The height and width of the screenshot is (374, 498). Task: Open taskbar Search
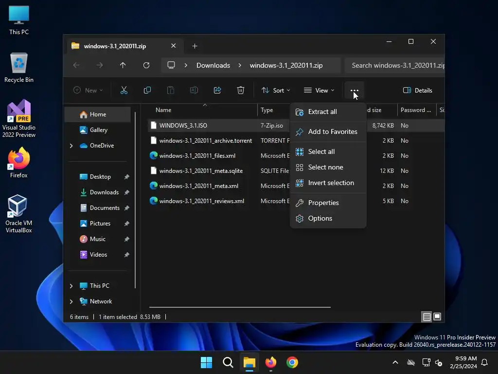228,362
